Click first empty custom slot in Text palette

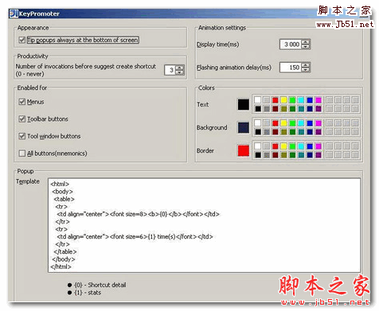(x=330, y=100)
